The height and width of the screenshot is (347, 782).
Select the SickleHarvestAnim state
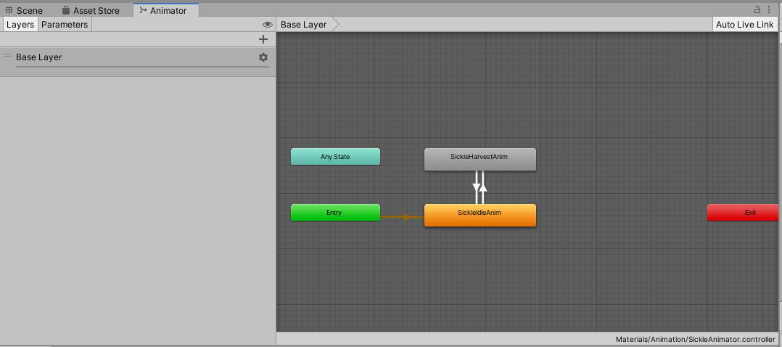pos(480,159)
